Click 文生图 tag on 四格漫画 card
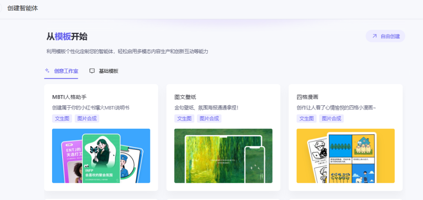The width and height of the screenshot is (423, 200). coord(306,118)
